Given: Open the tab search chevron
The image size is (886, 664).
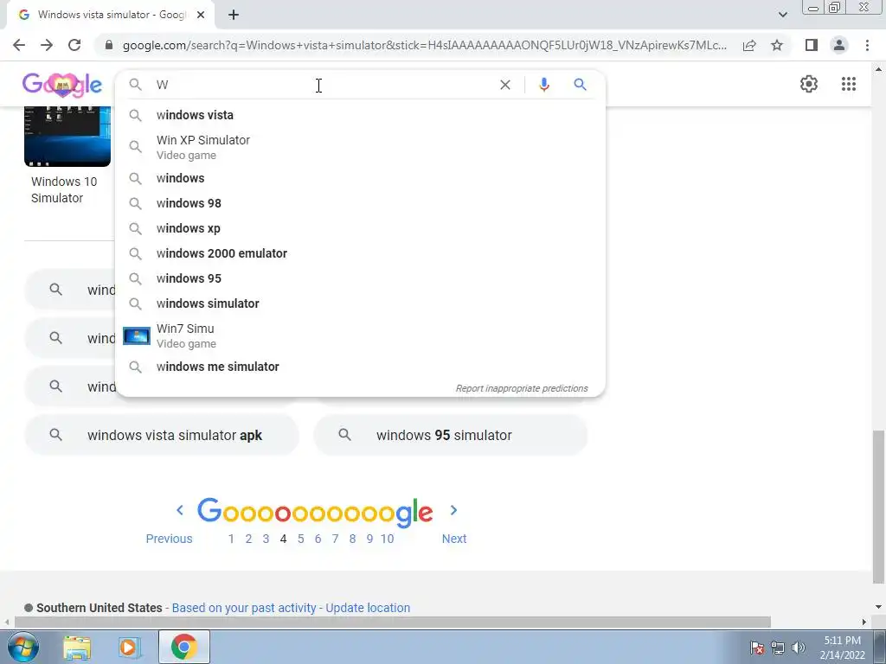Looking at the screenshot, I should point(782,16).
